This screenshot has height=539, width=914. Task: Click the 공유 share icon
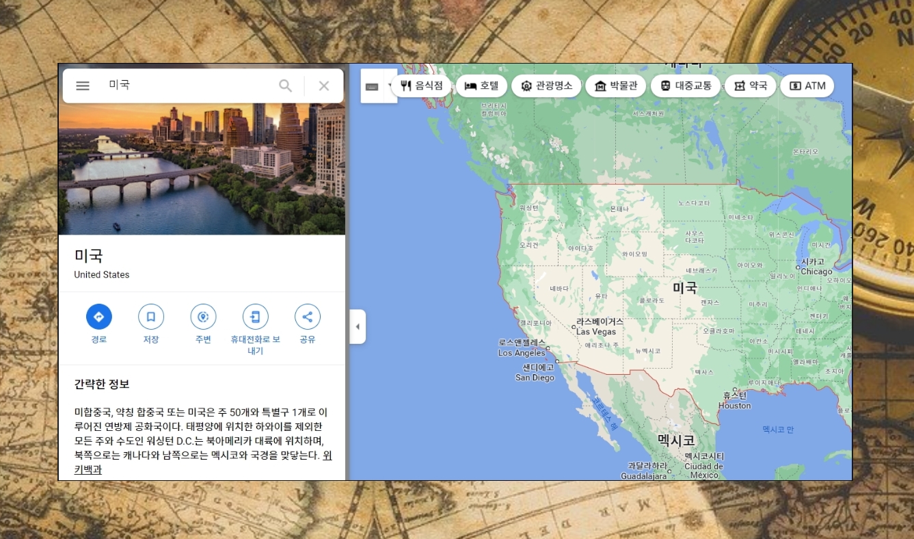click(x=308, y=317)
